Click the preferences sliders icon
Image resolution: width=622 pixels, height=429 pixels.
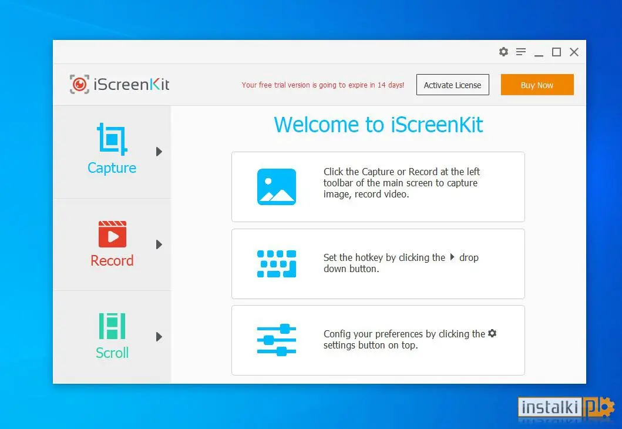277,340
